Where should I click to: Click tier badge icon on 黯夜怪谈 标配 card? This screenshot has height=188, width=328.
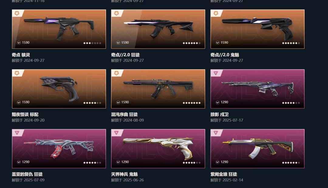click(x=17, y=73)
